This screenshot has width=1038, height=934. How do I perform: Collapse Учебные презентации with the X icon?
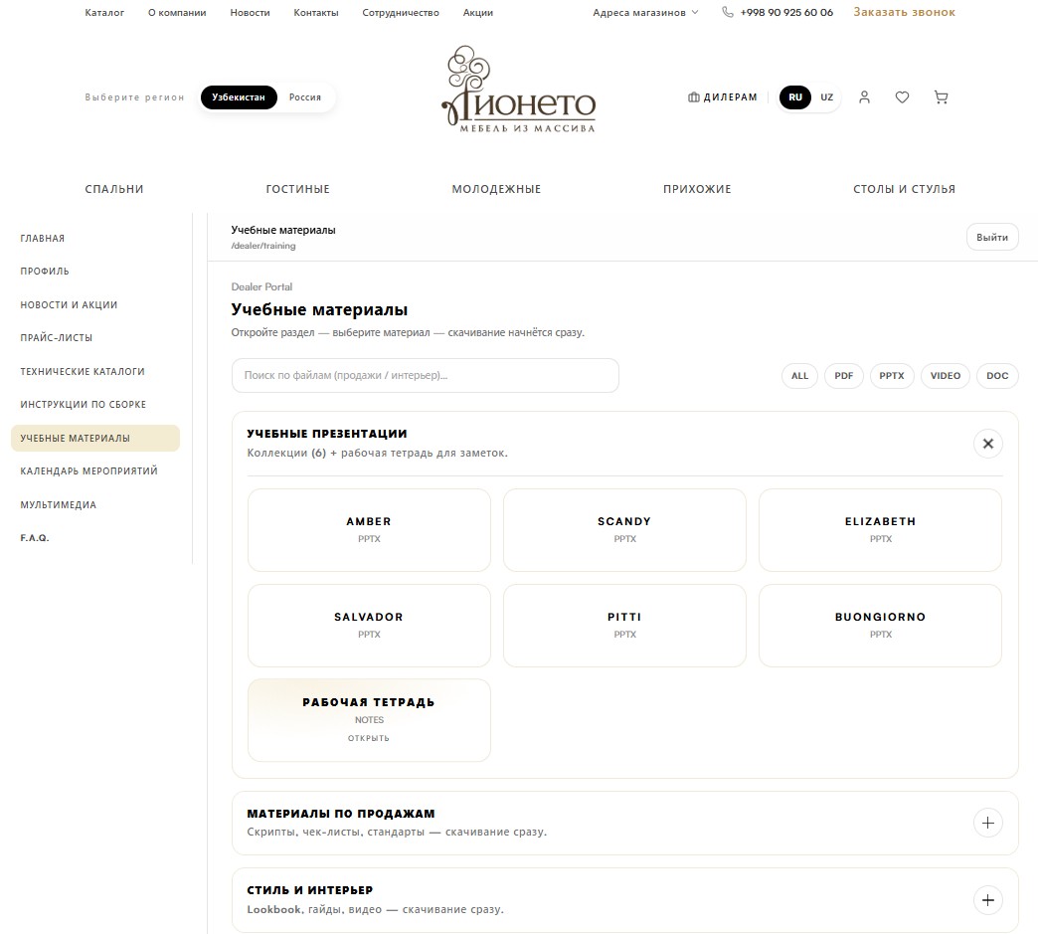(x=987, y=444)
